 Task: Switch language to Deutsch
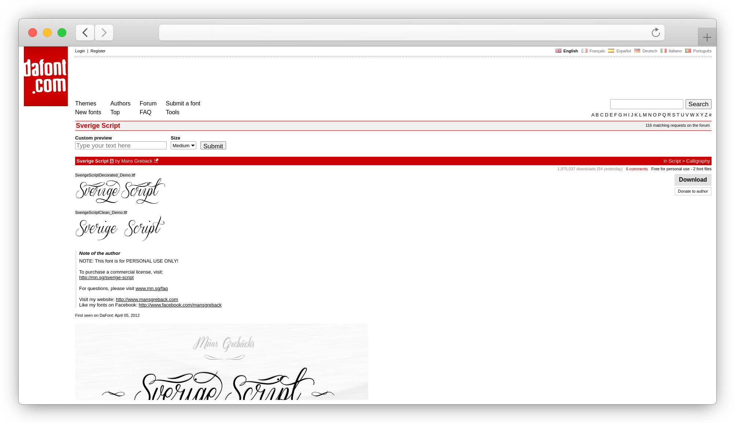(x=650, y=51)
